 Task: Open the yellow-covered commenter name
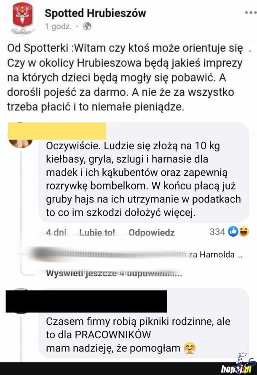57,131
